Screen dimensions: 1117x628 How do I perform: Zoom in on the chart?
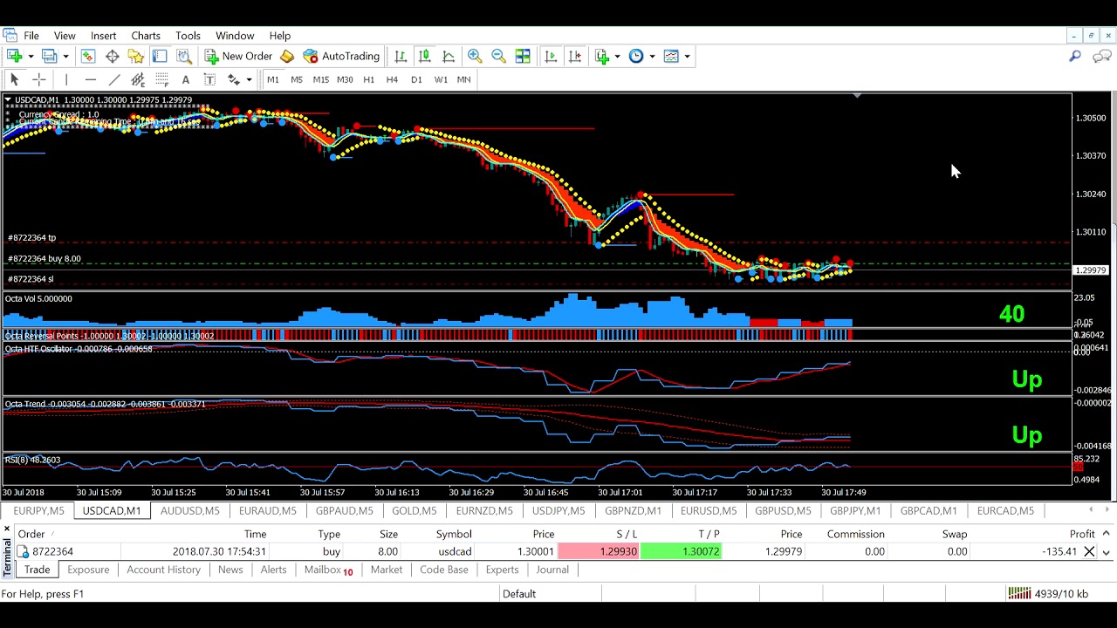point(475,56)
